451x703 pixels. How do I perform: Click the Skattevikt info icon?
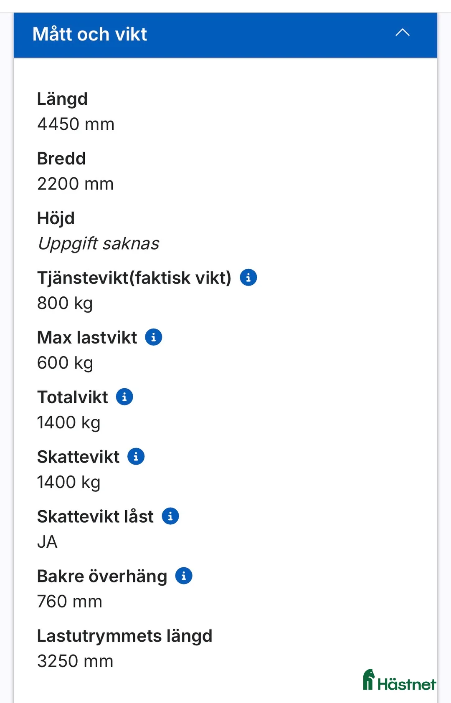[x=136, y=456]
